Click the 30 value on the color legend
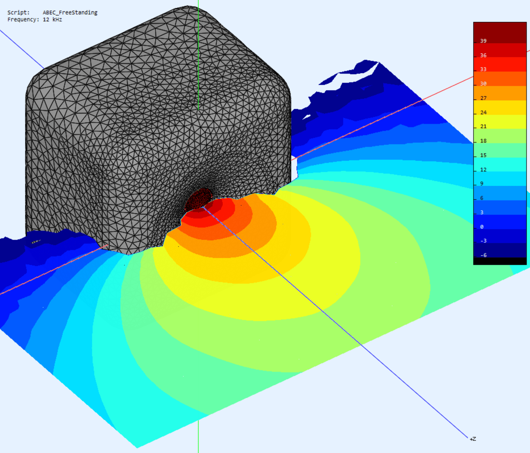 point(483,84)
